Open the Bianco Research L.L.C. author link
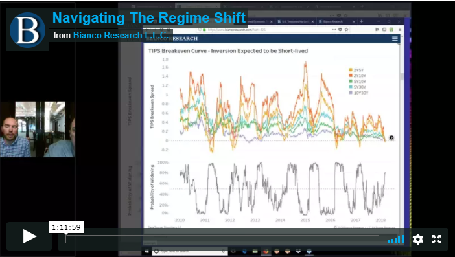 pos(120,35)
